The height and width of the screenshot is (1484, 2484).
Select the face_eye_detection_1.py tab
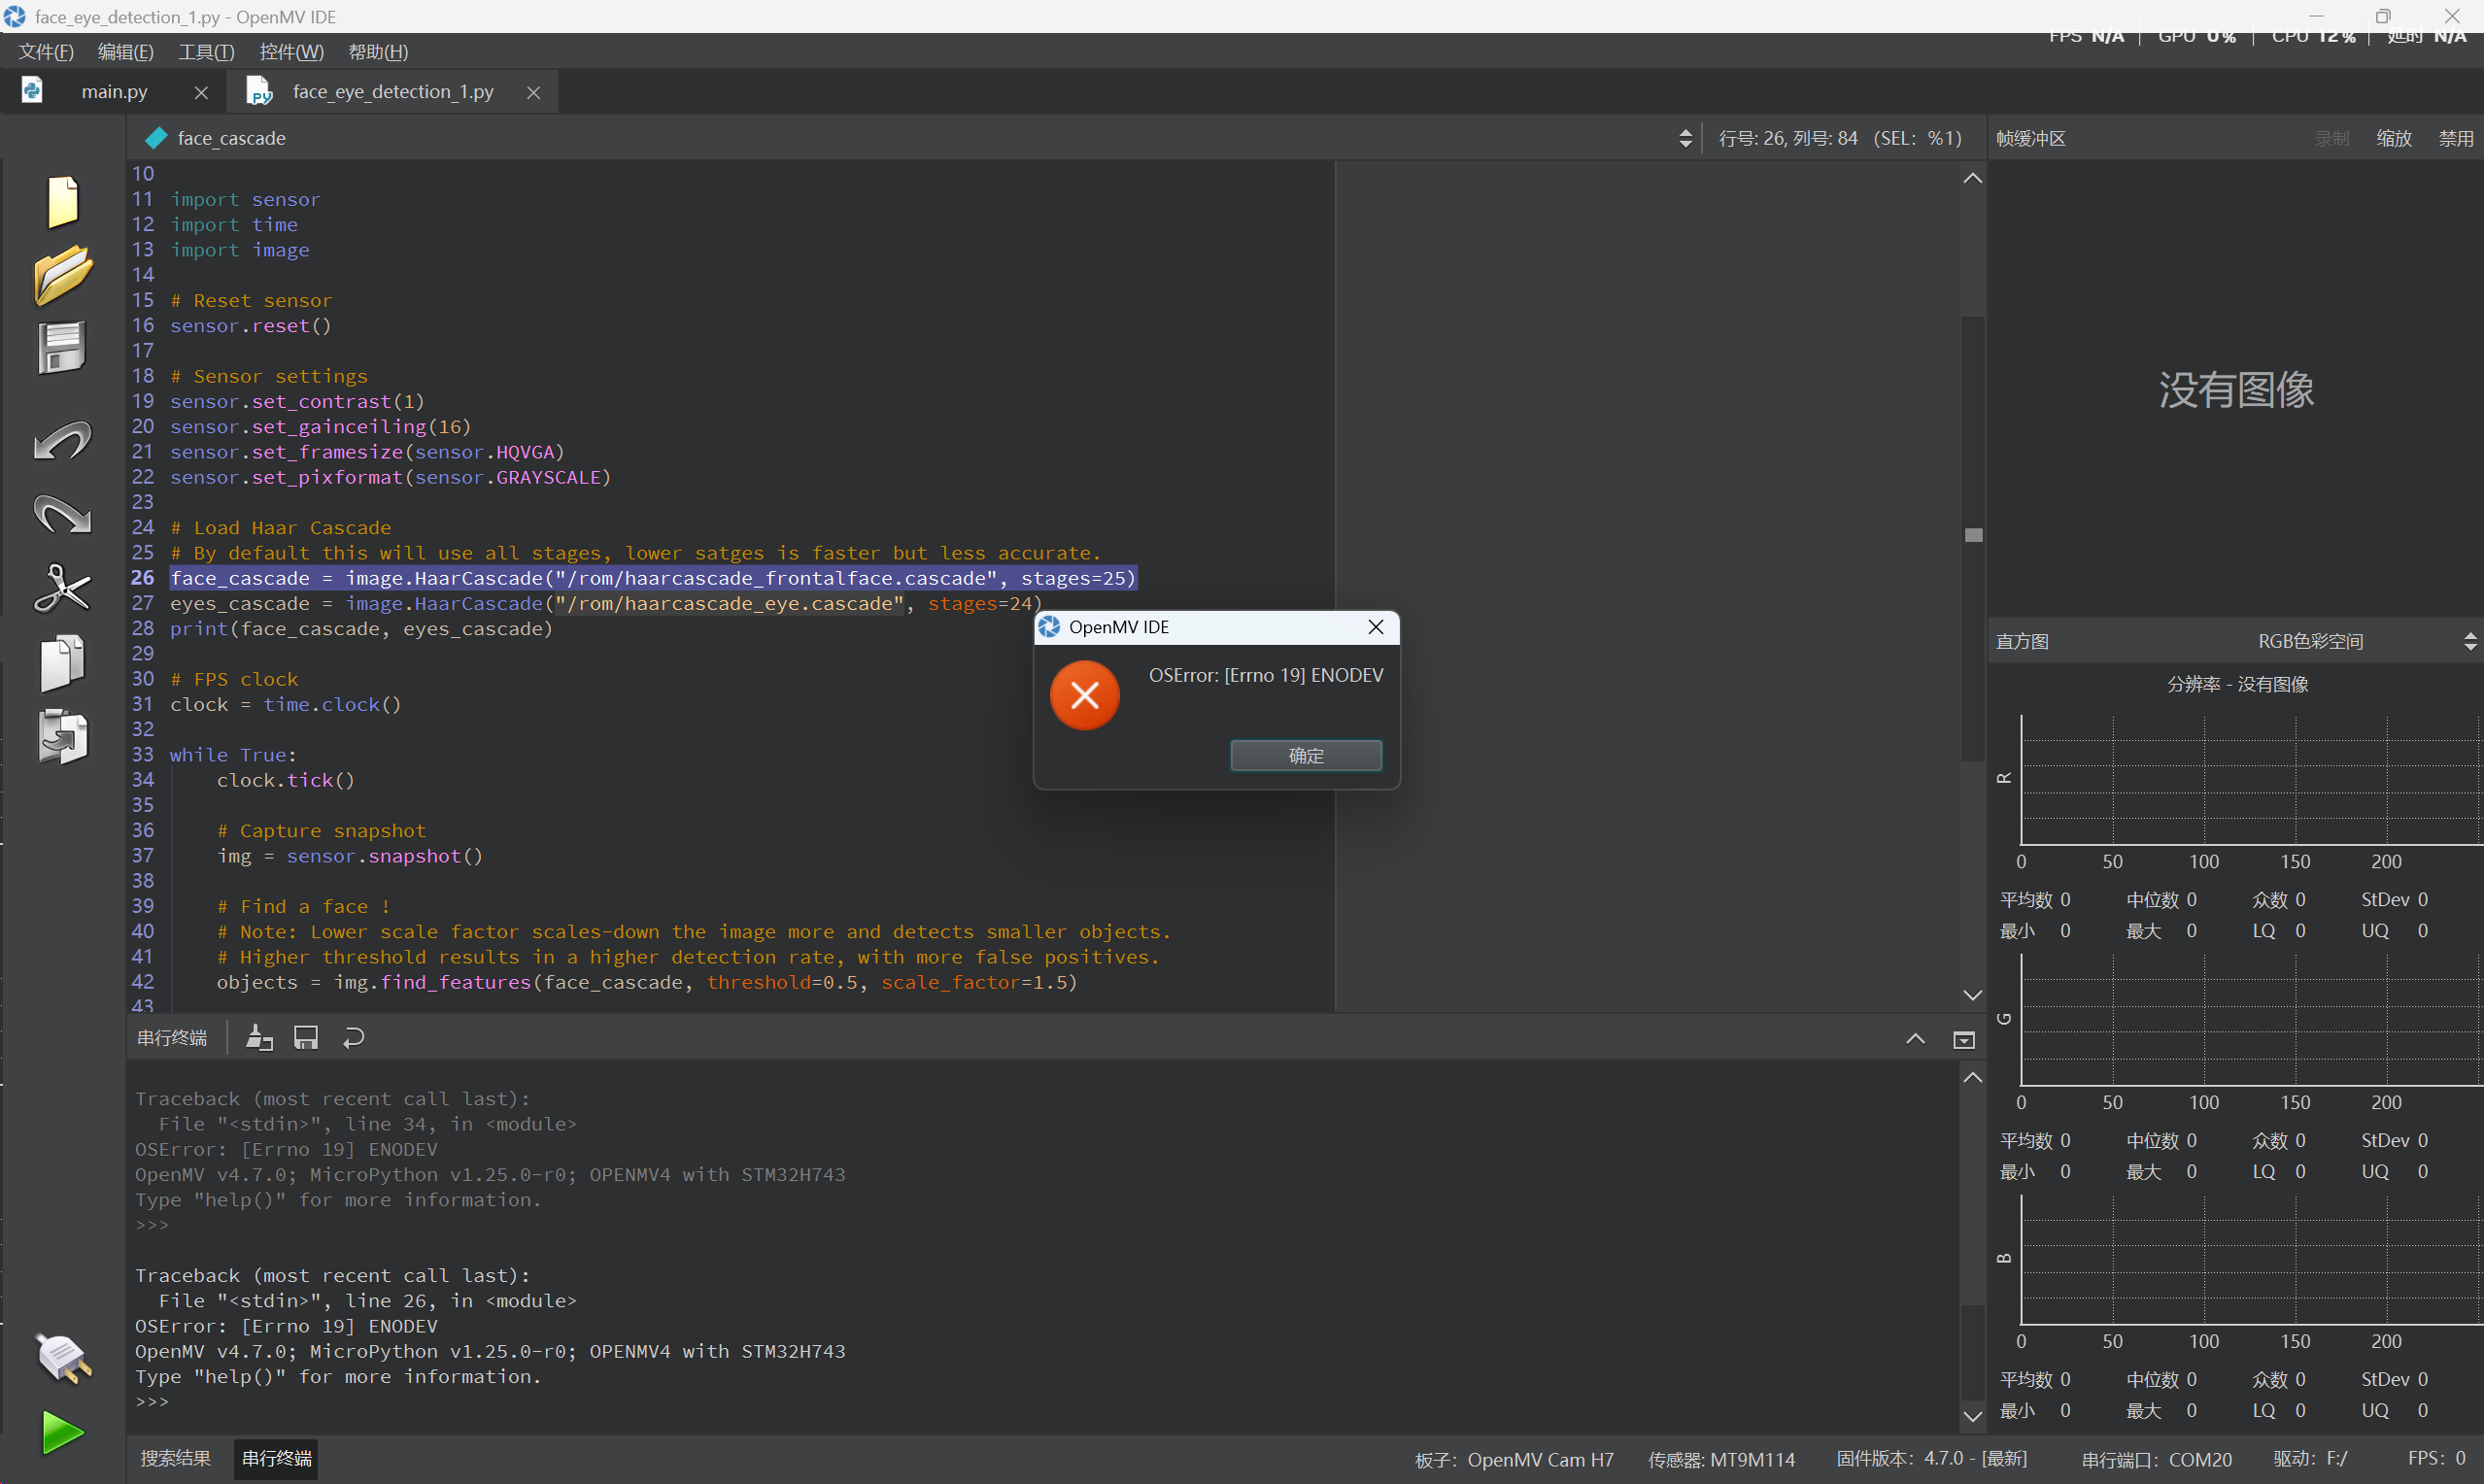tap(393, 92)
